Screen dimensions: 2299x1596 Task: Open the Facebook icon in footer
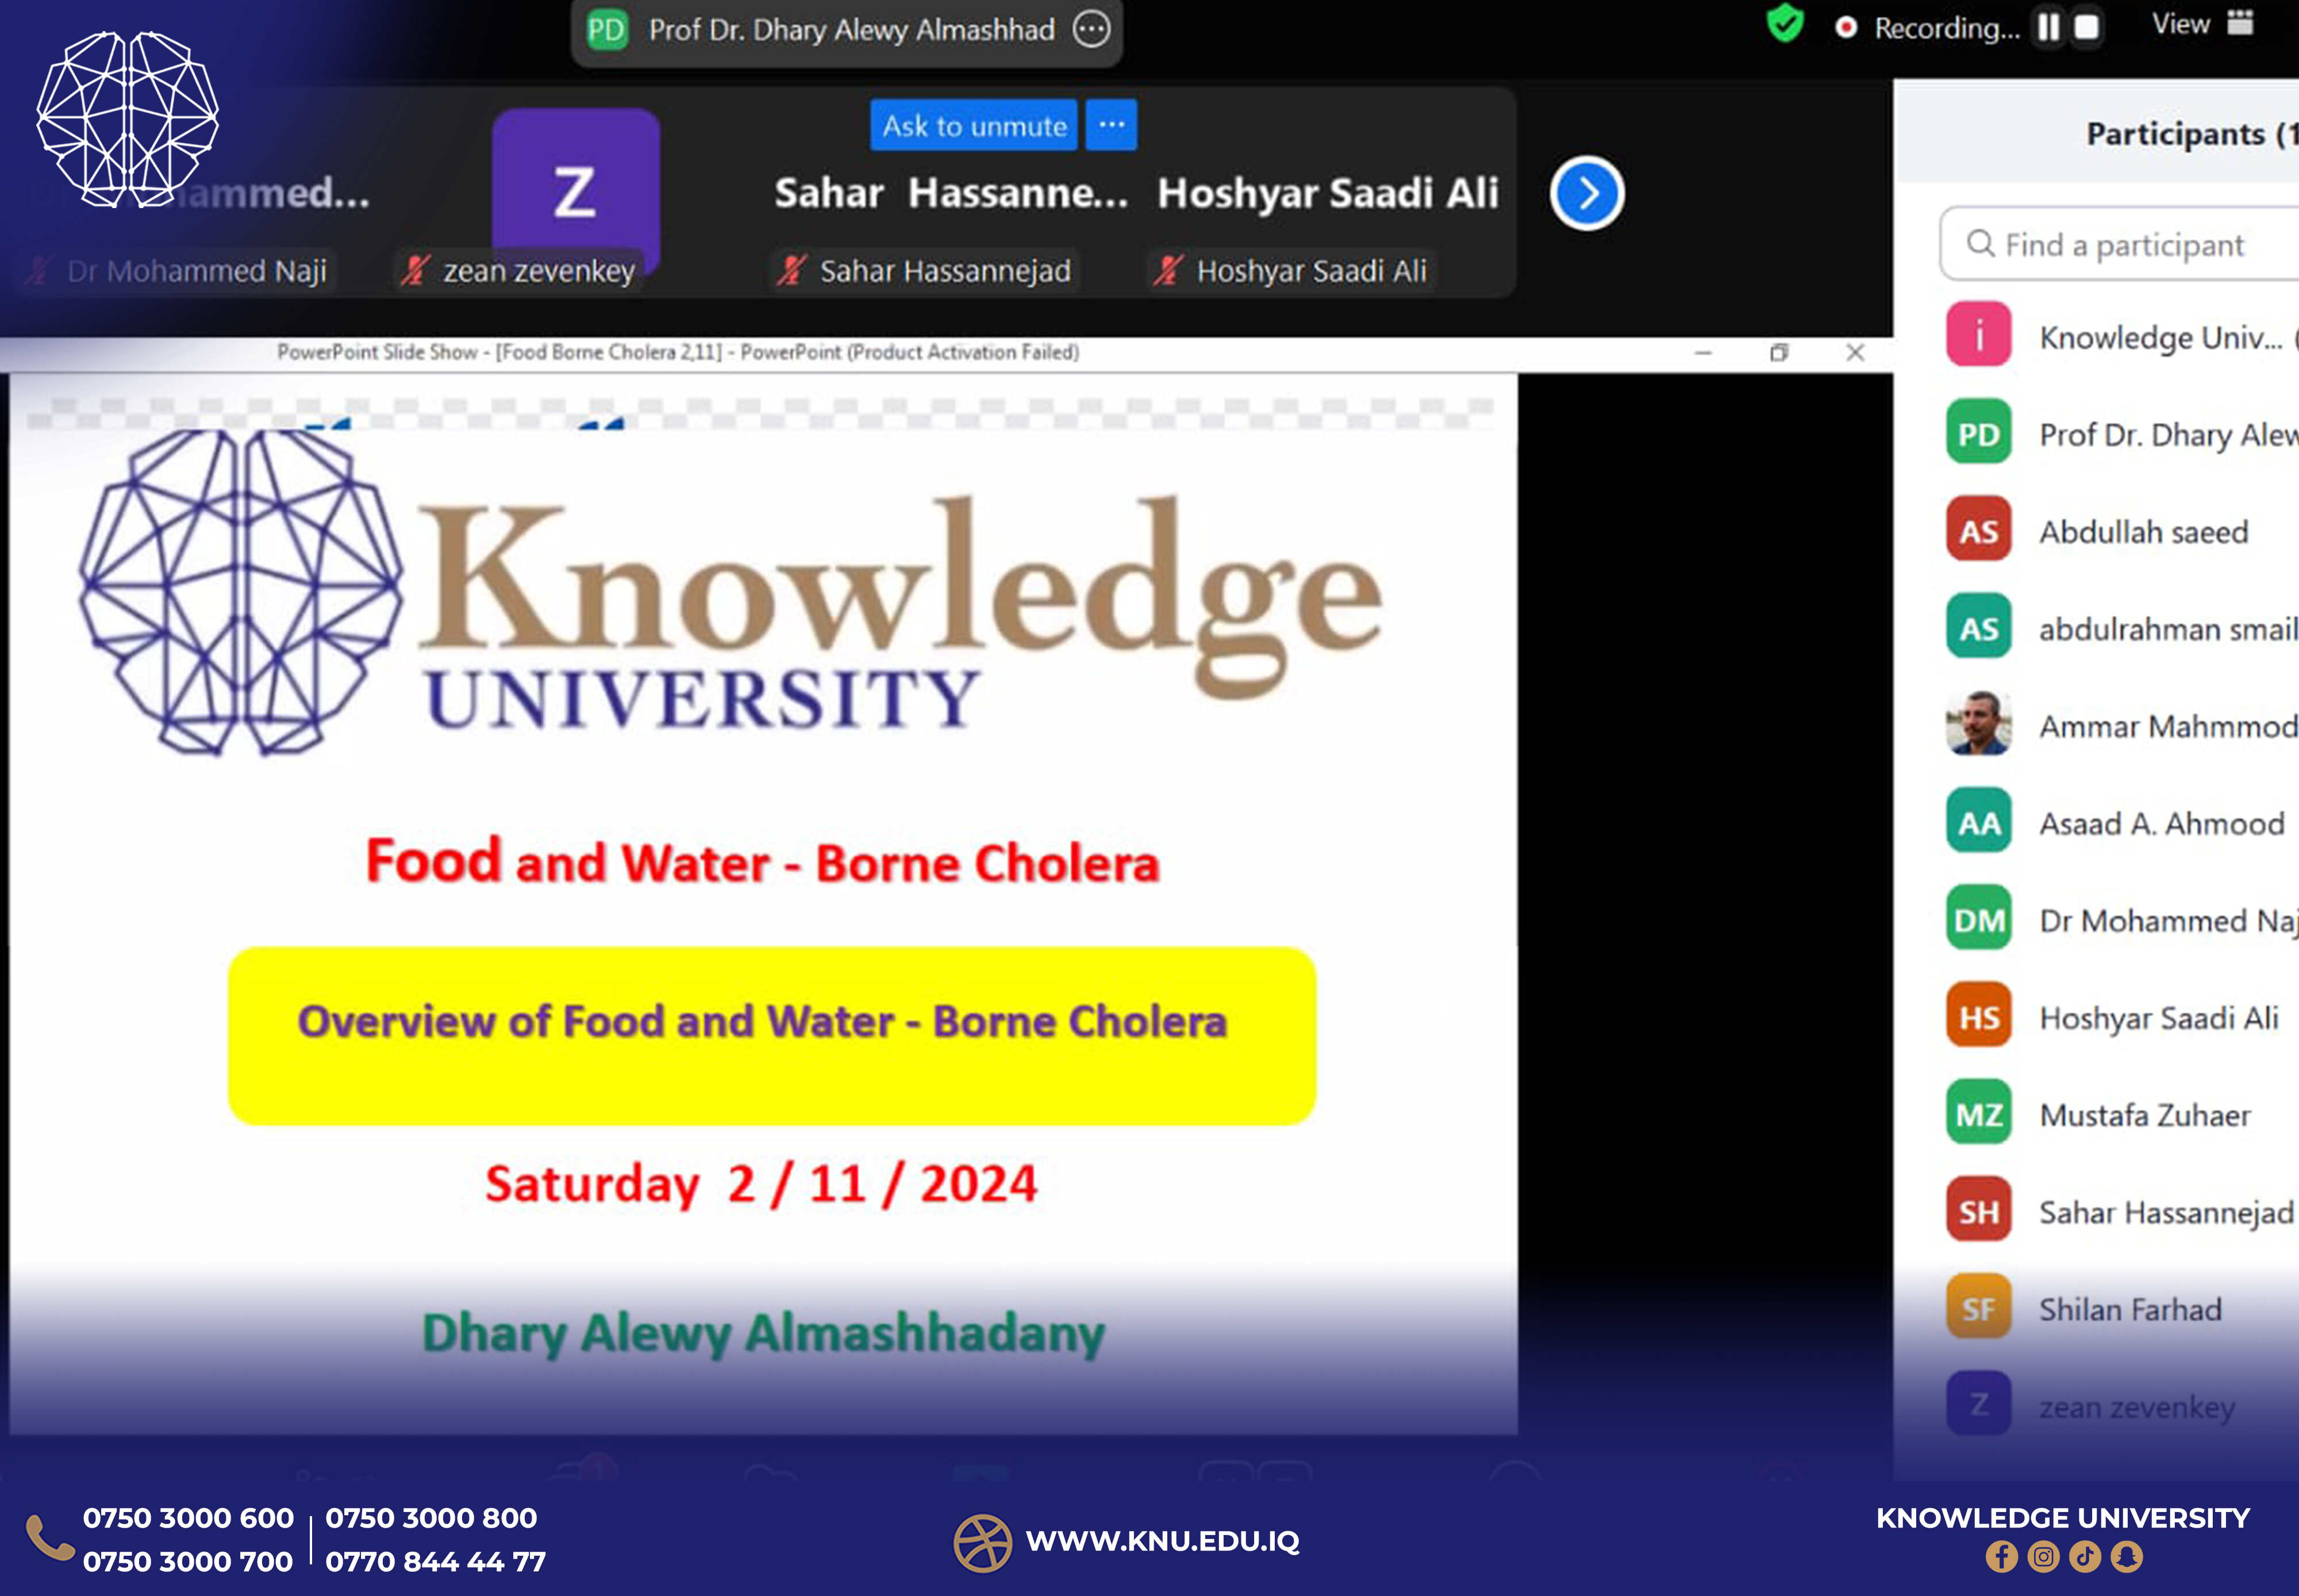tap(2001, 1556)
